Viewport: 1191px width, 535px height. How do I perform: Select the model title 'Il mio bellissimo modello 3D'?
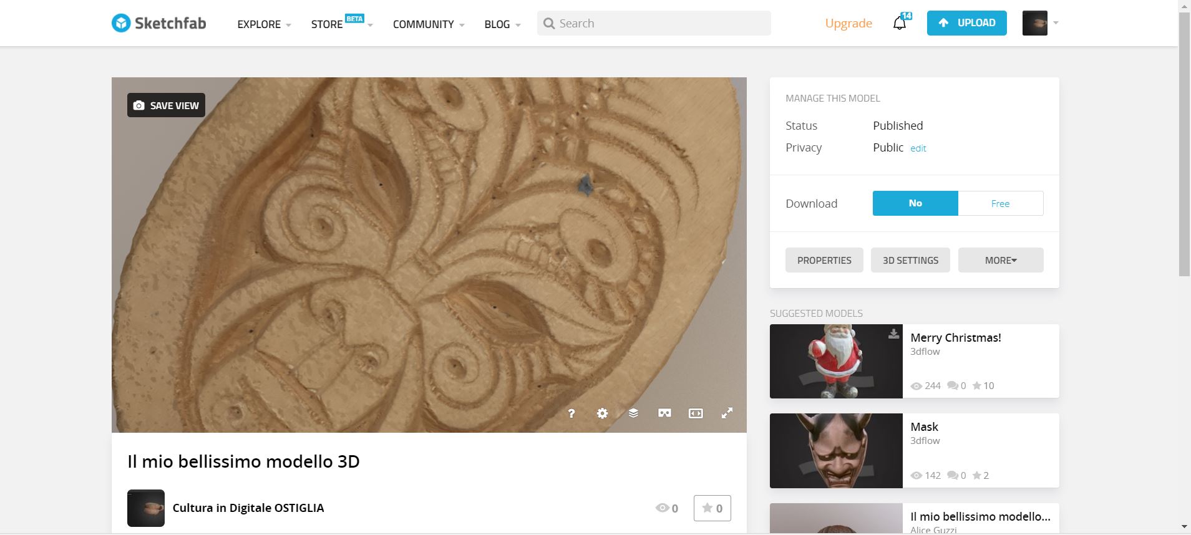pyautogui.click(x=243, y=461)
